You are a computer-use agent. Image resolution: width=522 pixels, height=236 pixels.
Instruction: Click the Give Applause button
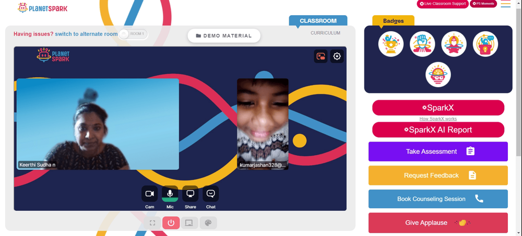tap(438, 222)
